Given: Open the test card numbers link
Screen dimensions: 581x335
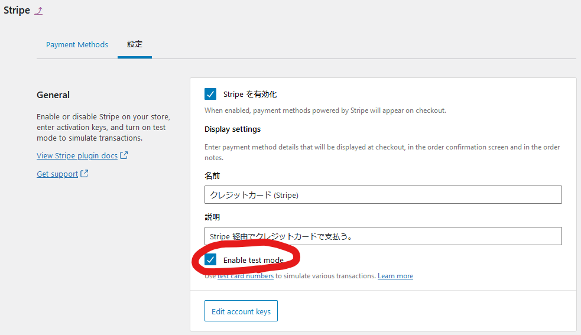Looking at the screenshot, I should coord(245,276).
